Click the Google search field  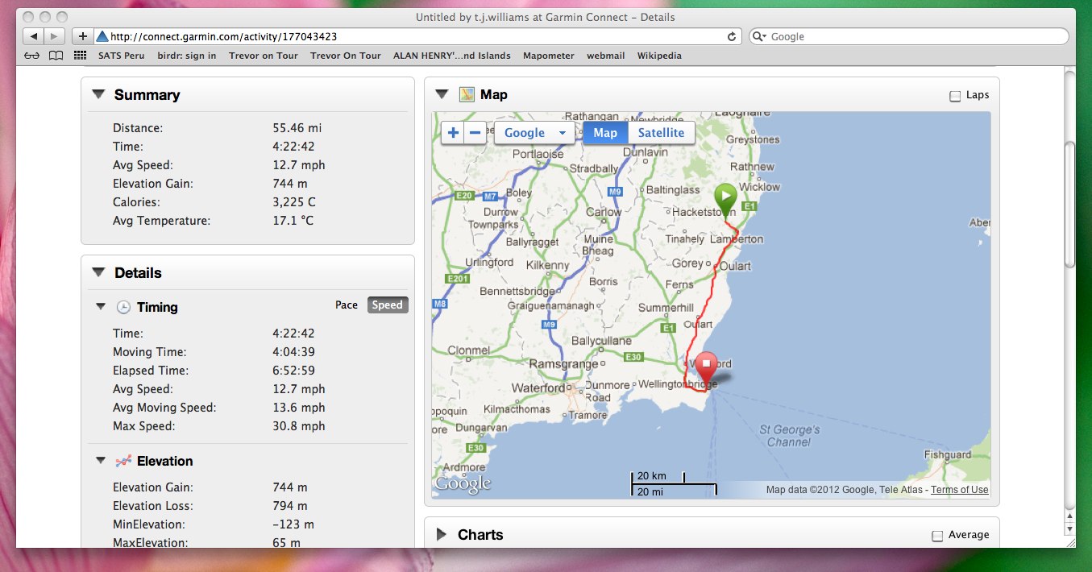click(915, 36)
